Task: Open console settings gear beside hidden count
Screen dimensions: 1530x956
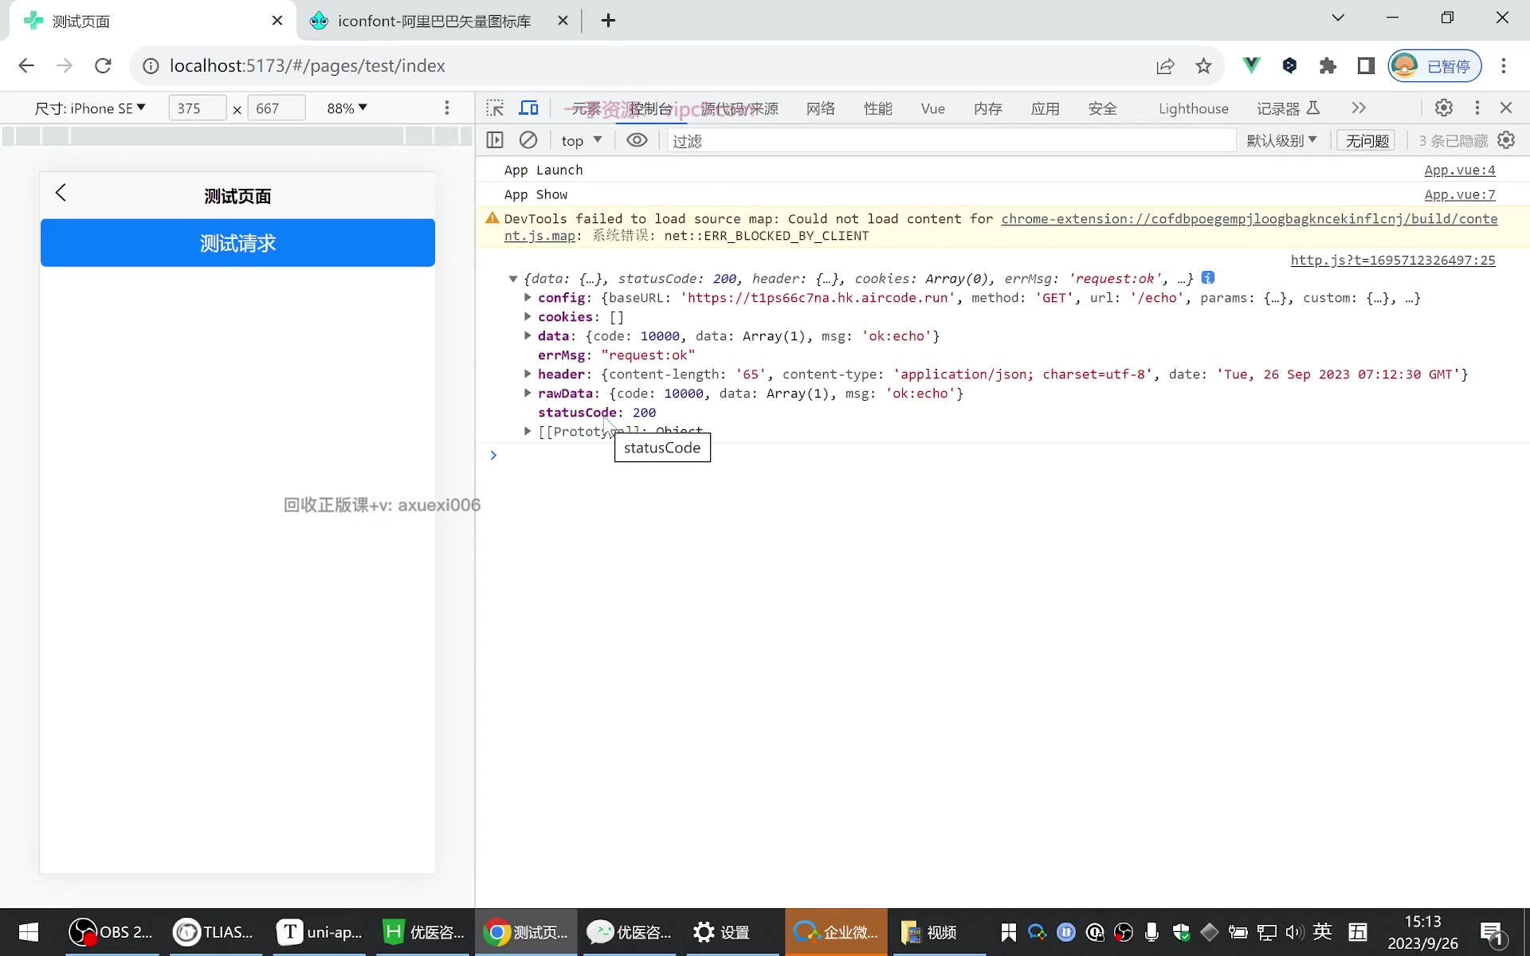Action: [1506, 140]
